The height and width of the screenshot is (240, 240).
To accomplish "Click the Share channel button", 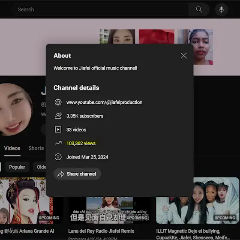I will point(77,174).
